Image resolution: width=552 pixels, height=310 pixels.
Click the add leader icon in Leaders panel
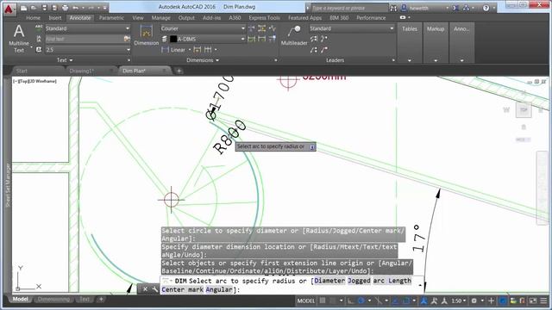pos(324,39)
